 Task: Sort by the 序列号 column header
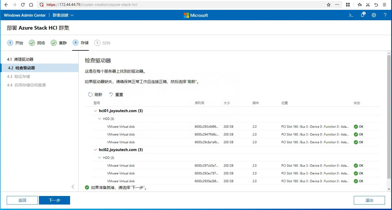(x=199, y=103)
